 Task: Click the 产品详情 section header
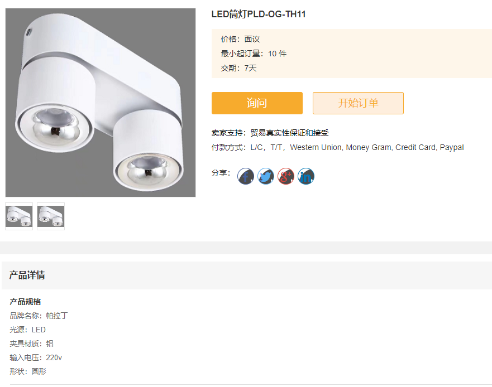pyautogui.click(x=27, y=275)
